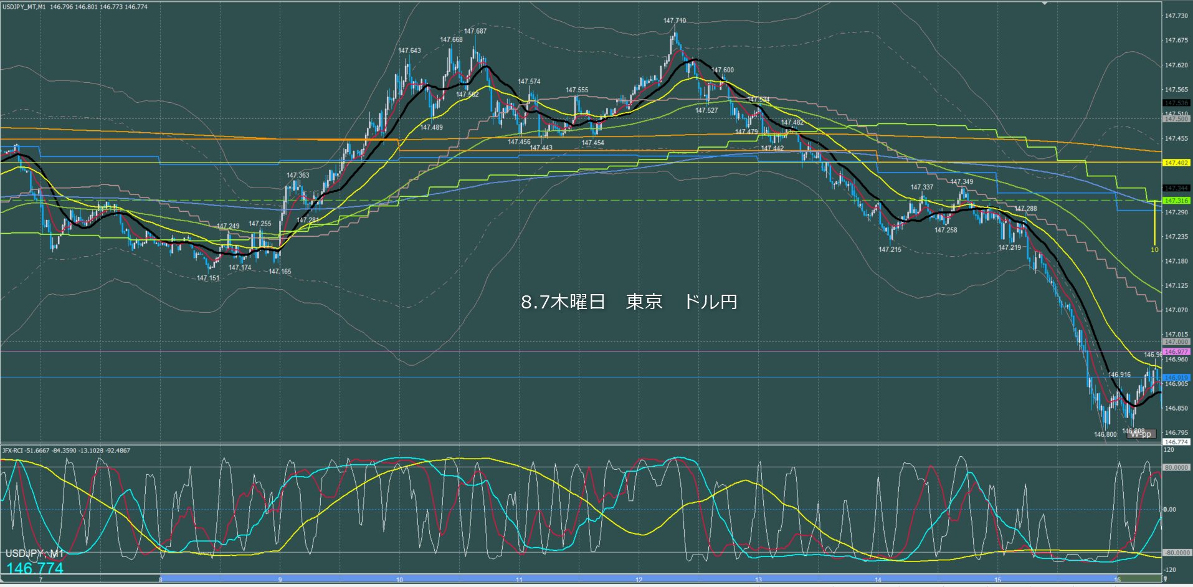The height and width of the screenshot is (587, 1193).
Task: Click the USDJPY_MT,M1 chart title text
Action: click(x=24, y=7)
